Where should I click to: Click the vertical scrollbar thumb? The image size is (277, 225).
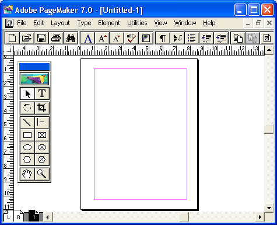coord(269,129)
